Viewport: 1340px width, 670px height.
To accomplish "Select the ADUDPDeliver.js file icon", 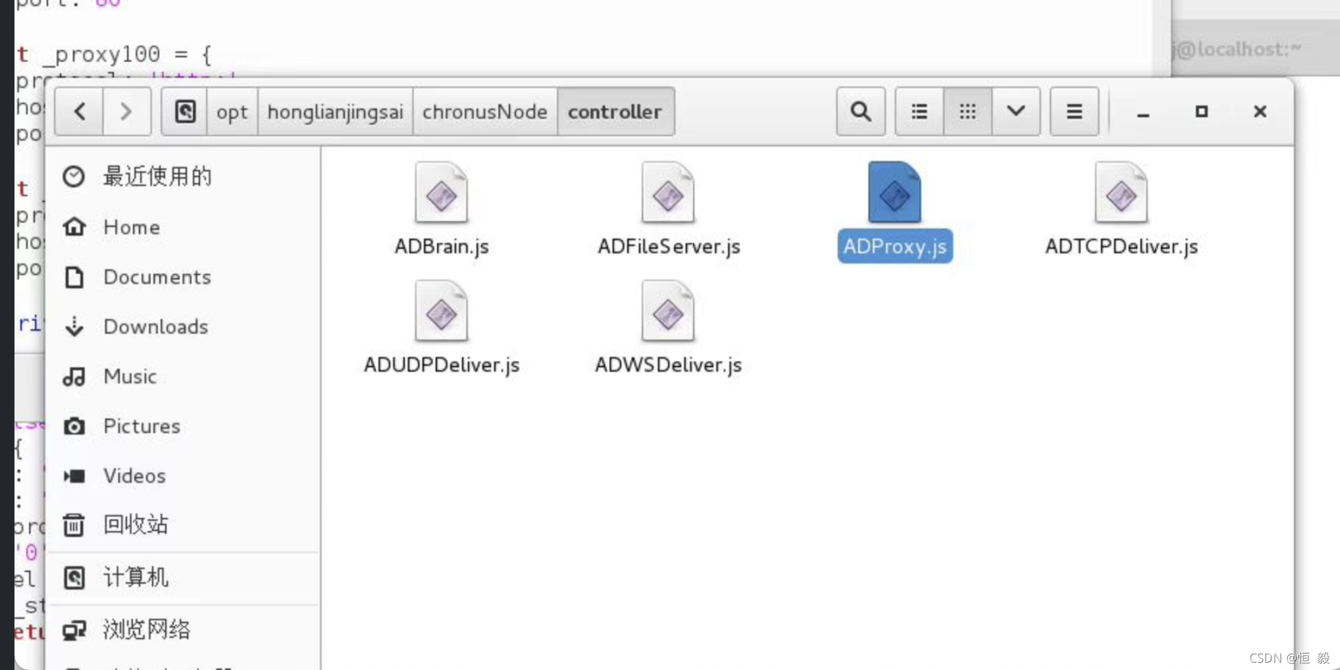I will point(442,311).
